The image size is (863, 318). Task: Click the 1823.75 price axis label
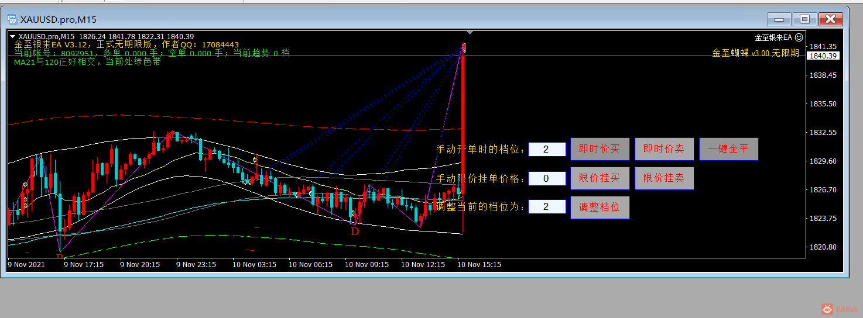pyautogui.click(x=822, y=219)
